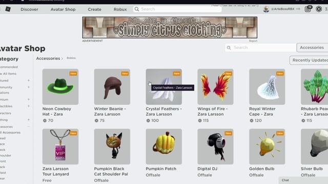Viewport: 328px width, 184px height.
Task: Click the Neon Cowboy Hat - Zara title
Action: click(57, 111)
